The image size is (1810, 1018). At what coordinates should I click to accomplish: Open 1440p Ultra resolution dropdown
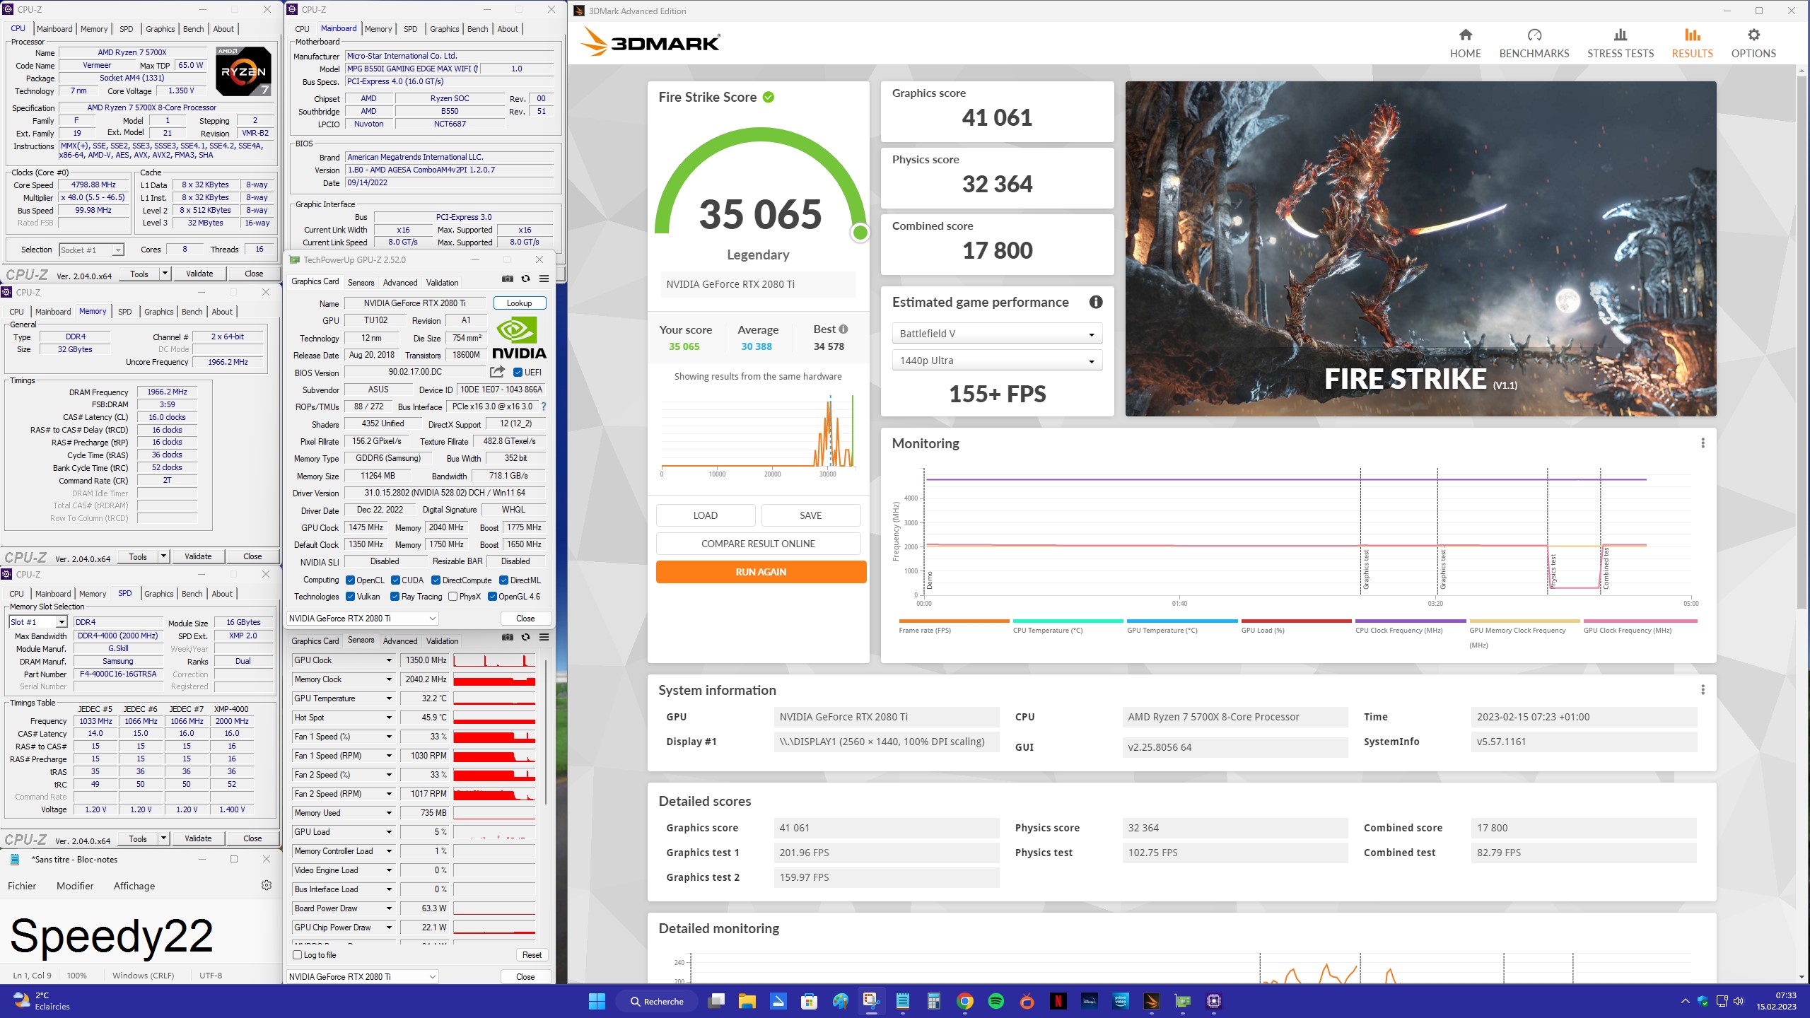tap(997, 361)
